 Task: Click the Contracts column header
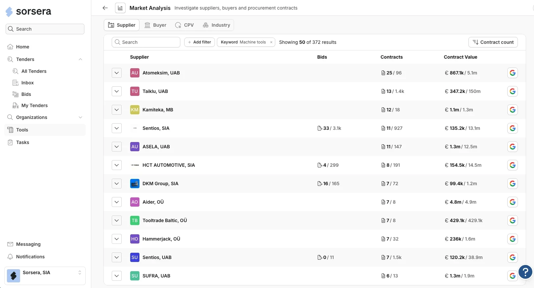tap(392, 57)
